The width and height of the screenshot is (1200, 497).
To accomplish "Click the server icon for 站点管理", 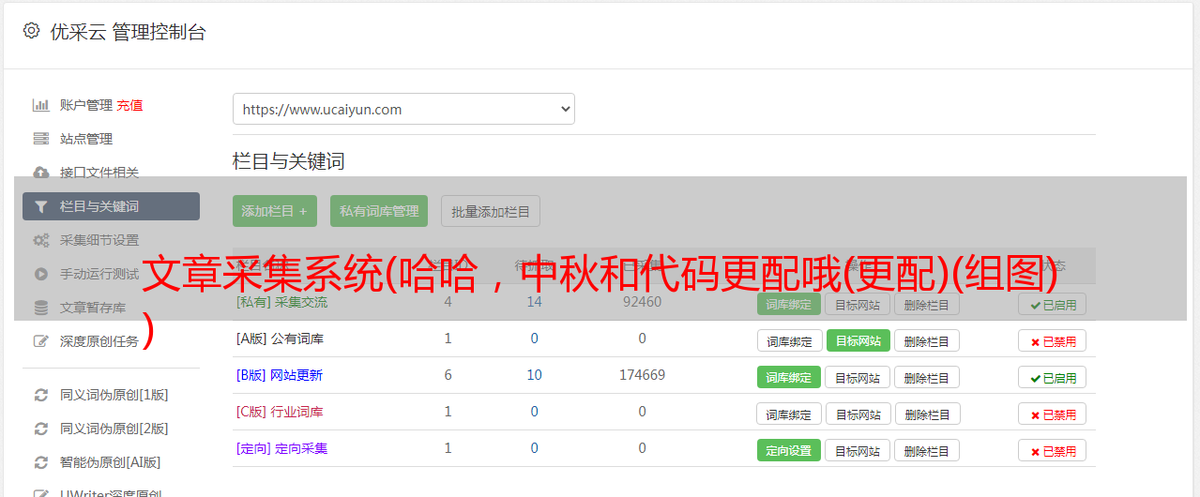I will point(41,139).
